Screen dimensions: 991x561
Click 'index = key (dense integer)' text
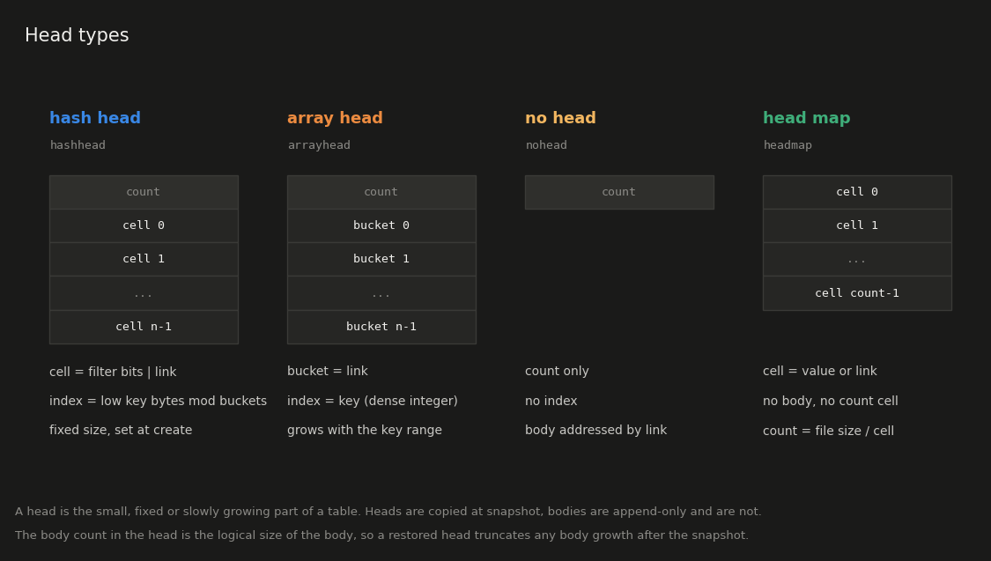coord(373,402)
